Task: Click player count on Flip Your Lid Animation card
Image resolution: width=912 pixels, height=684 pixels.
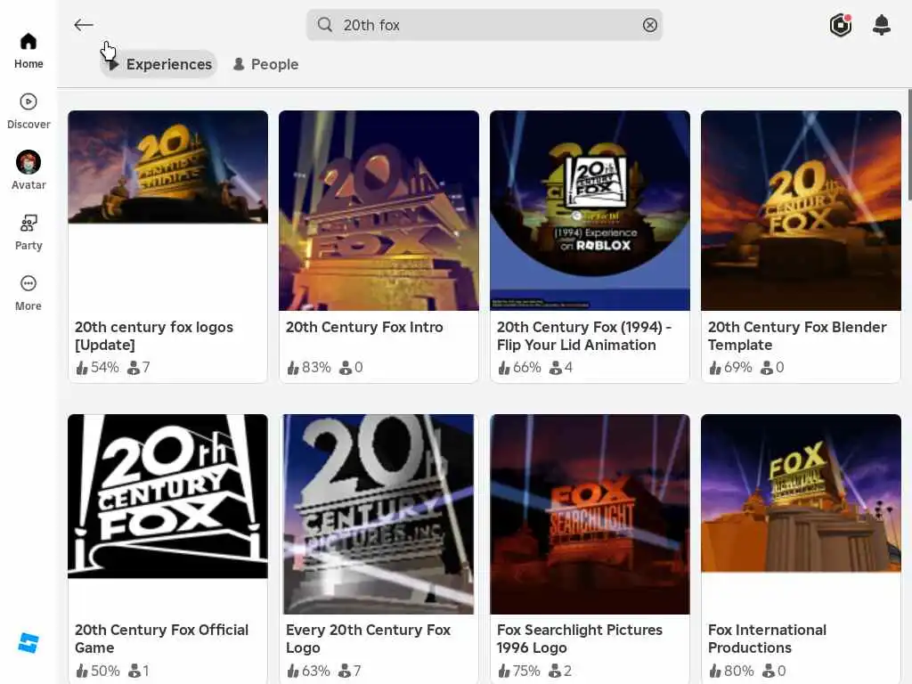Action: 561,368
